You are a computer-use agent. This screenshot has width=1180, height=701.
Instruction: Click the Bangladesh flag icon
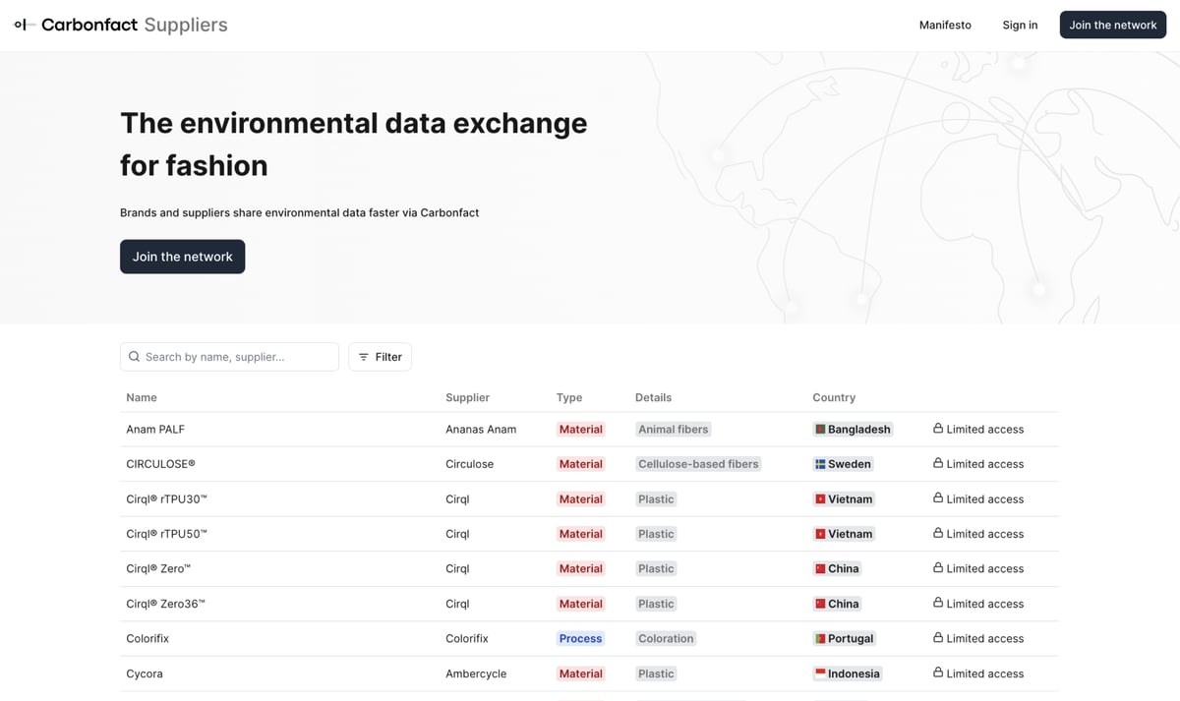[822, 429]
